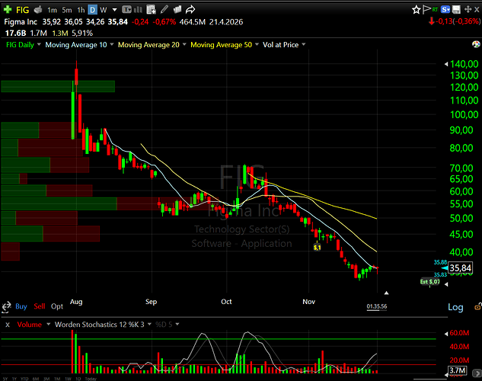
Task: Click the left arrow beside 140,00
Action: tap(446, 64)
